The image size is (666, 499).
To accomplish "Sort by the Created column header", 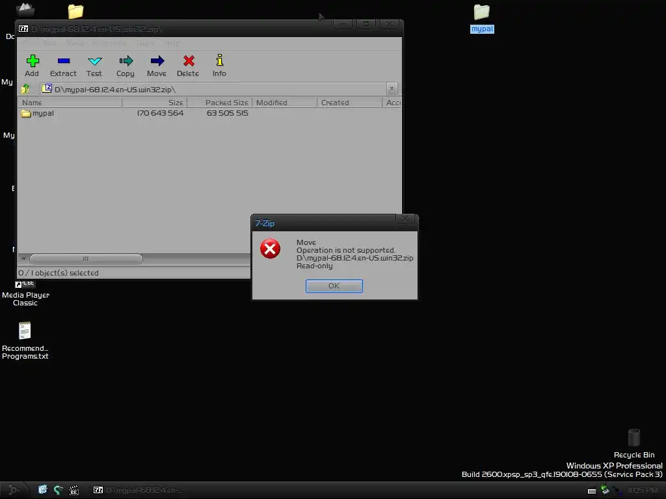I will [x=349, y=103].
